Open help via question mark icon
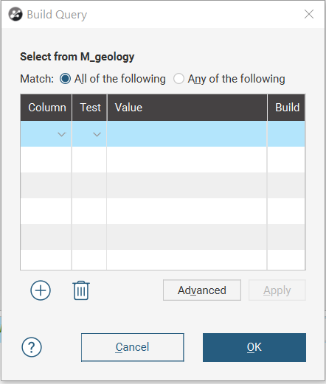Screen dimensions: 326x384 (32, 347)
